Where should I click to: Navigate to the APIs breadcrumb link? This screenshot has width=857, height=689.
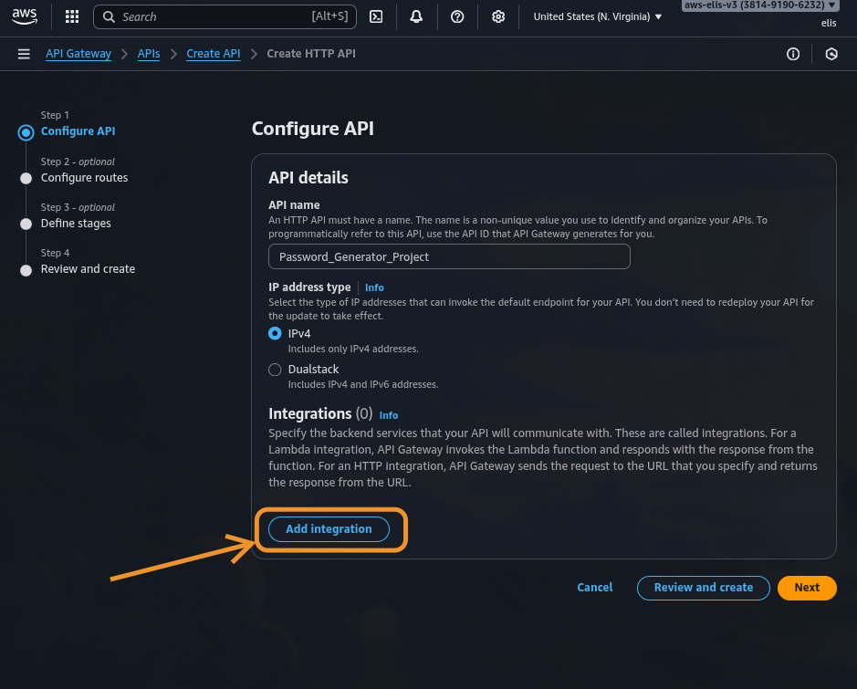click(x=149, y=54)
